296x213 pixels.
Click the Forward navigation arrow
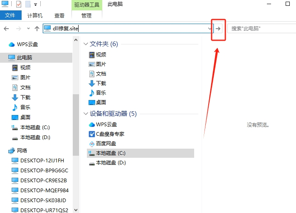pyautogui.click(x=18, y=29)
